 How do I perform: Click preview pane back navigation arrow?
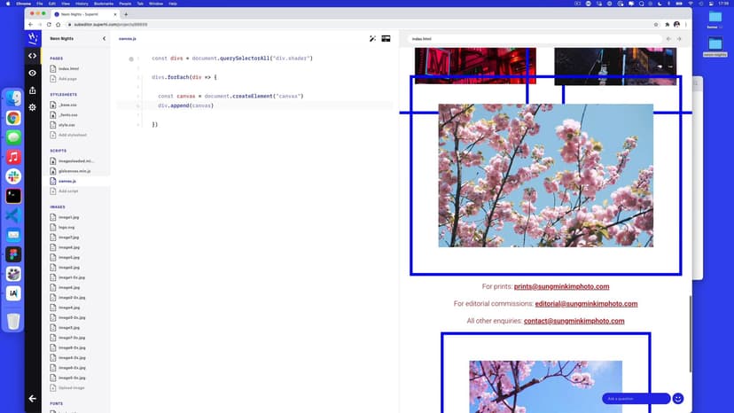668,39
